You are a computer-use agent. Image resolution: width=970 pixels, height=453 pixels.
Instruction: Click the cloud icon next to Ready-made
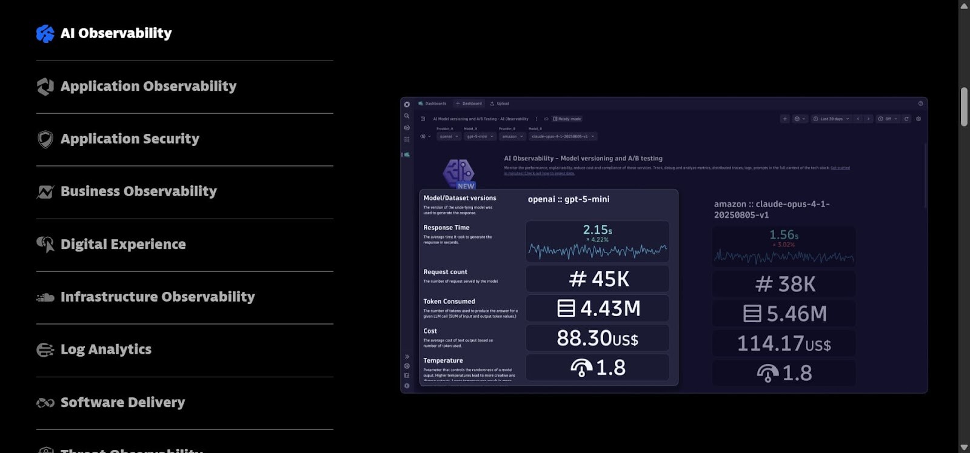point(546,119)
